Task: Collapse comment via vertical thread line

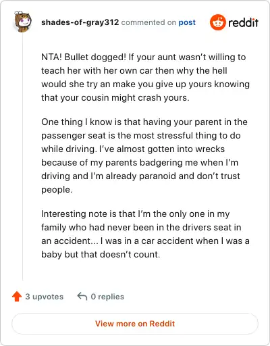Action: pyautogui.click(x=22, y=157)
